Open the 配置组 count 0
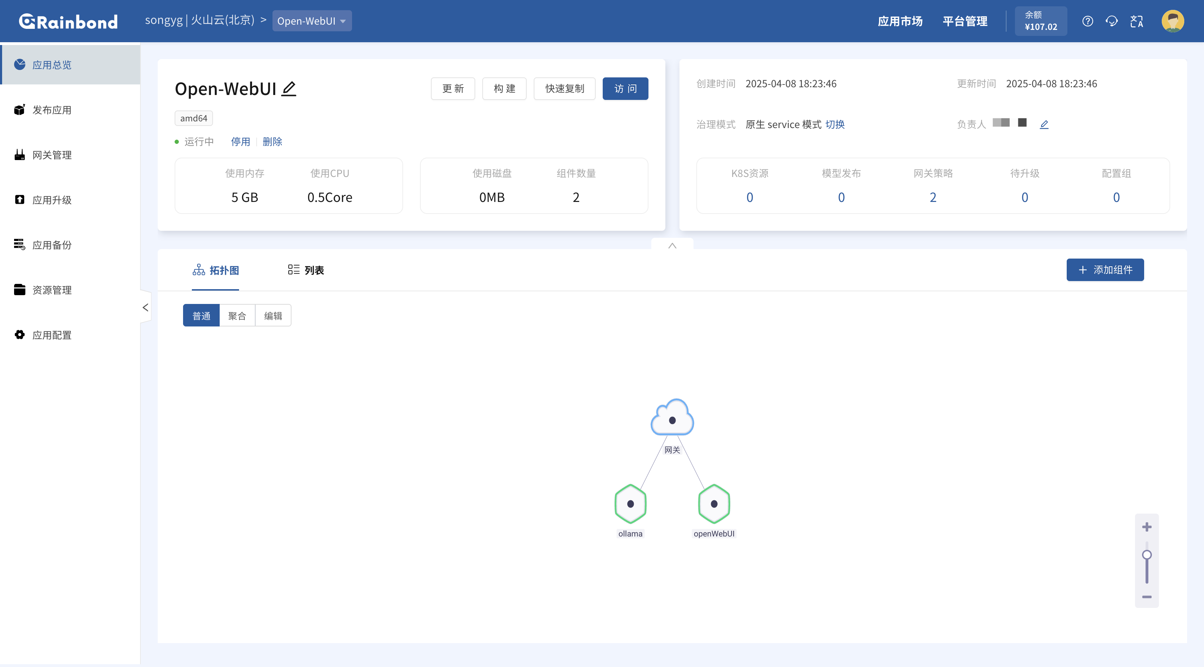Viewport: 1204px width, 667px height. 1116,197
